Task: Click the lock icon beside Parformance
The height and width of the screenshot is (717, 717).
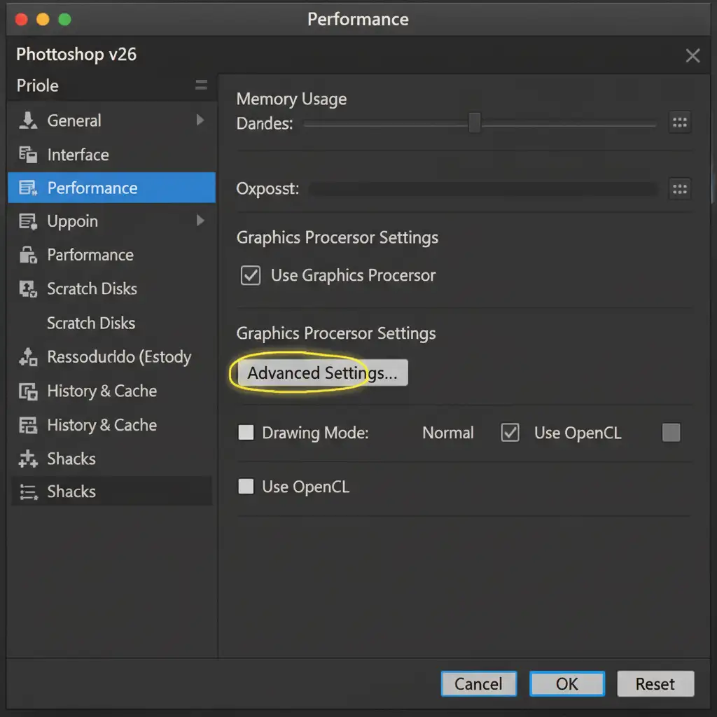Action: coord(28,256)
